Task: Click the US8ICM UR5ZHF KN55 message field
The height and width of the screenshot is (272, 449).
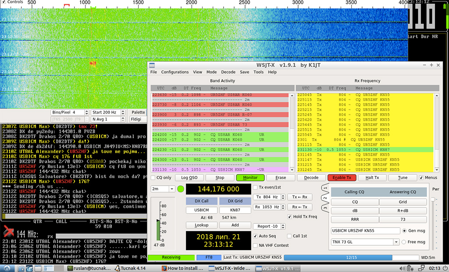Action: [365, 231]
